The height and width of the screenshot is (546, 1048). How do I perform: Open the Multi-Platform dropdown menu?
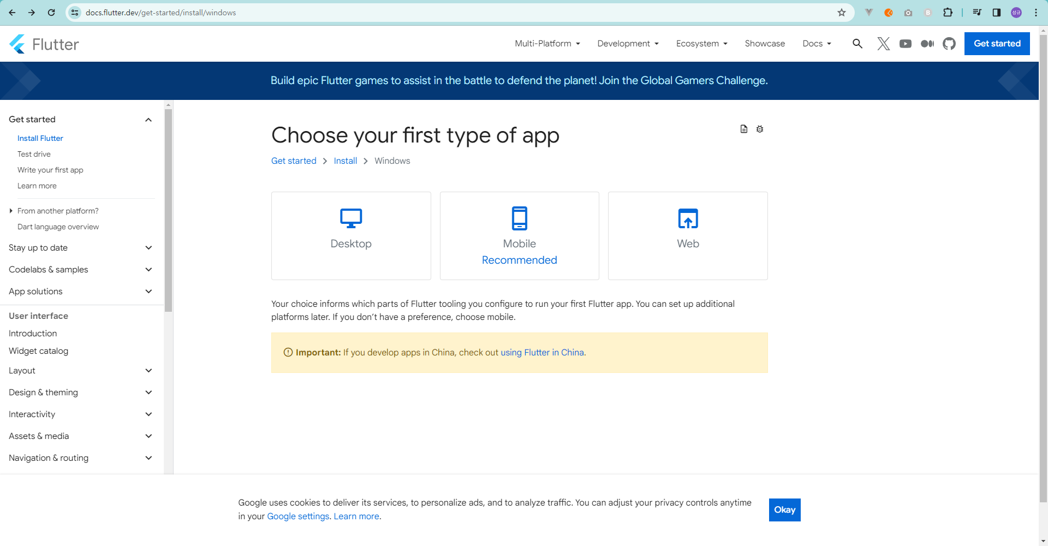547,44
